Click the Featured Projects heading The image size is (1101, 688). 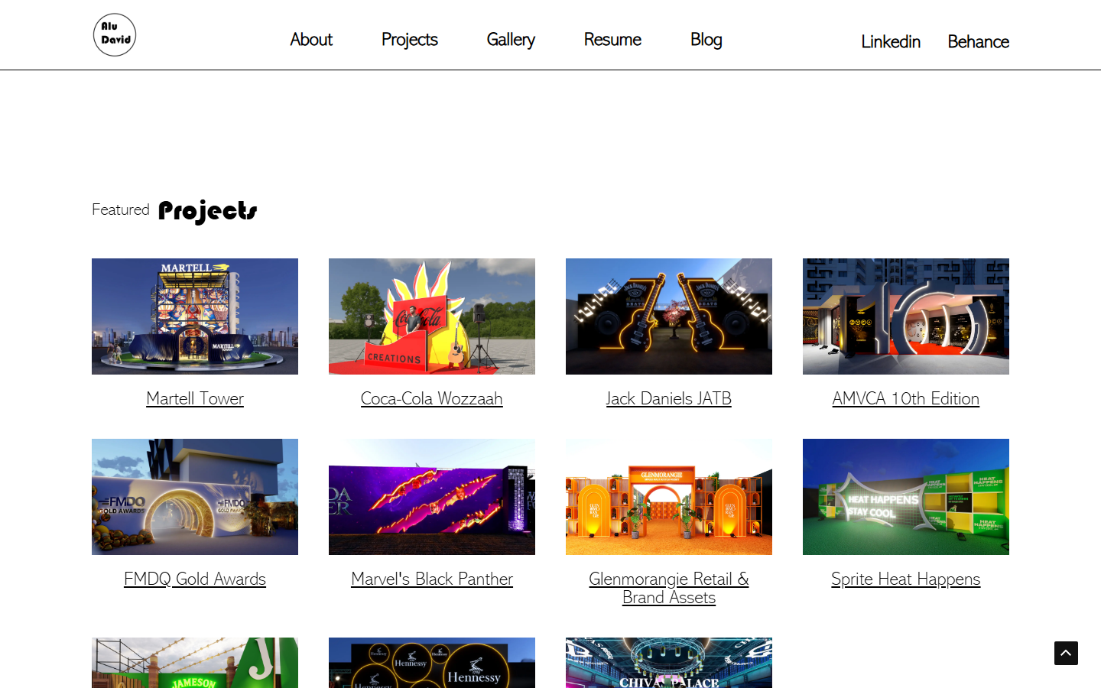(174, 210)
